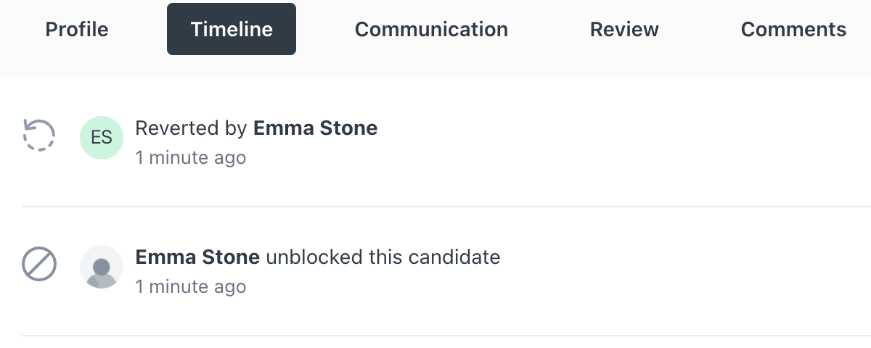The height and width of the screenshot is (348, 871).
Task: Click the word "Reverted" in the first entry
Action: pyautogui.click(x=177, y=128)
